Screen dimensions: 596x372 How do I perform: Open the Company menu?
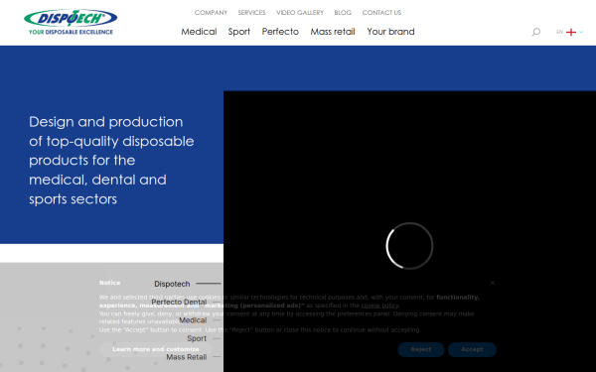(x=211, y=13)
